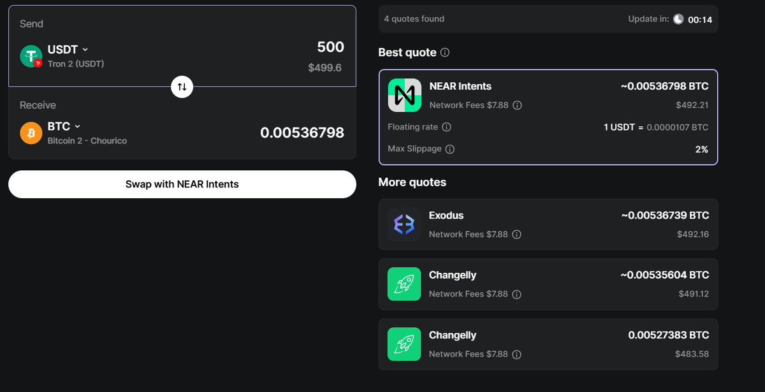Viewport: 765px width, 392px height.
Task: Click the swap direction arrows button
Action: (x=182, y=87)
